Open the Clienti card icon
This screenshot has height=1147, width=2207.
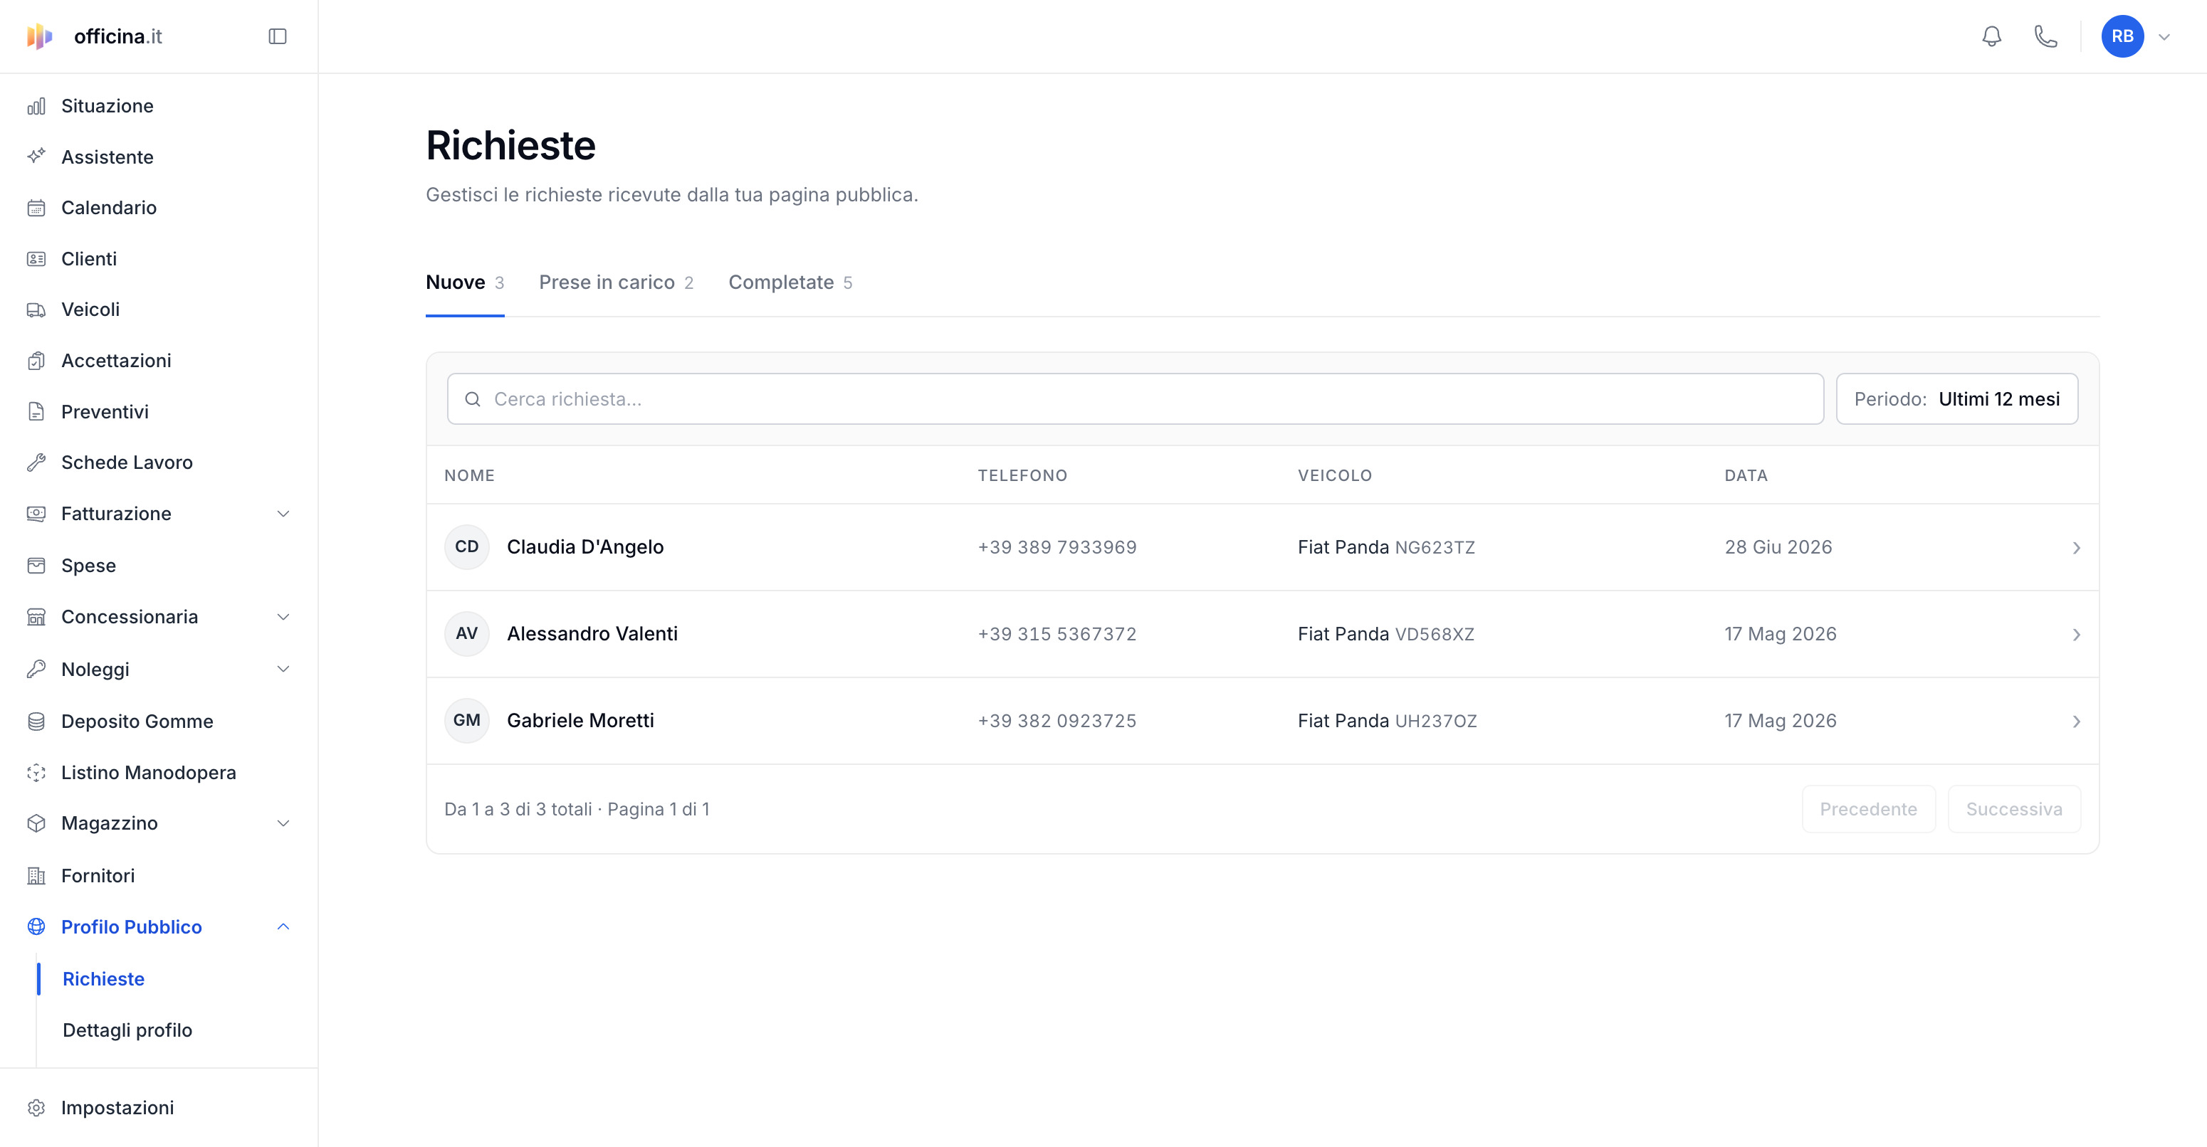point(36,258)
